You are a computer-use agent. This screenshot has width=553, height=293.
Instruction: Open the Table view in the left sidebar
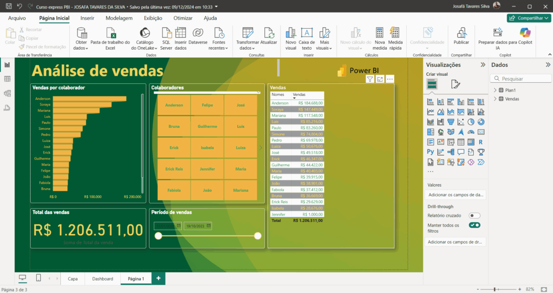7,79
